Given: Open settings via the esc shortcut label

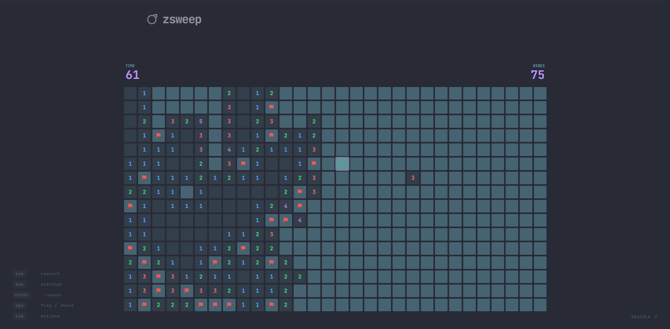Looking at the screenshot, I should (20, 284).
